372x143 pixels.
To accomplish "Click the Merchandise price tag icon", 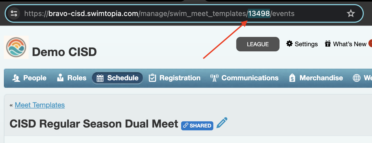I will tap(292, 78).
